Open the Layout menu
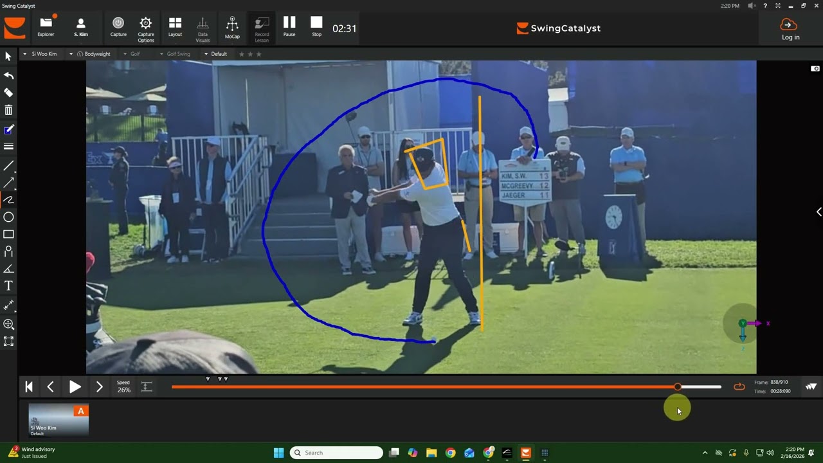Screen dimensions: 823x463 (x=175, y=28)
